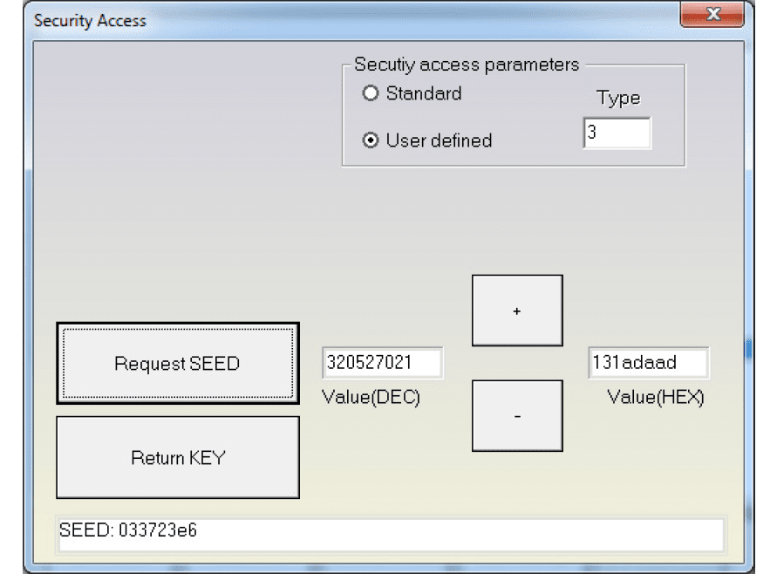777x574 pixels.
Task: Click the 'Standard' option label text
Action: tap(424, 93)
